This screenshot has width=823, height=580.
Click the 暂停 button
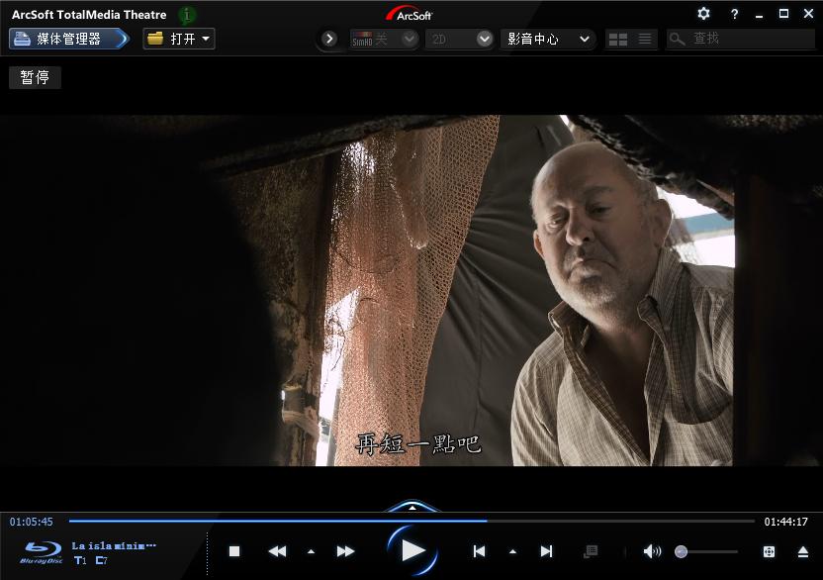36,77
